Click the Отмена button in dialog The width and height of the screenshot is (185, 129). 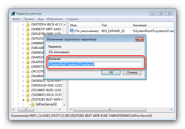(x=132, y=72)
